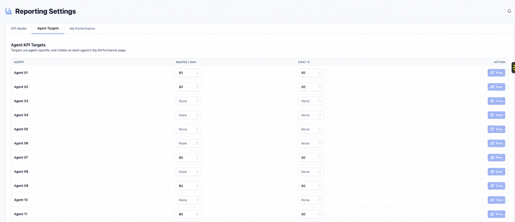
Task: Save targets for Agent 05
Action: click(496, 129)
